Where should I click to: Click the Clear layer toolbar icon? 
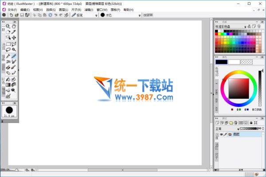point(66,15)
